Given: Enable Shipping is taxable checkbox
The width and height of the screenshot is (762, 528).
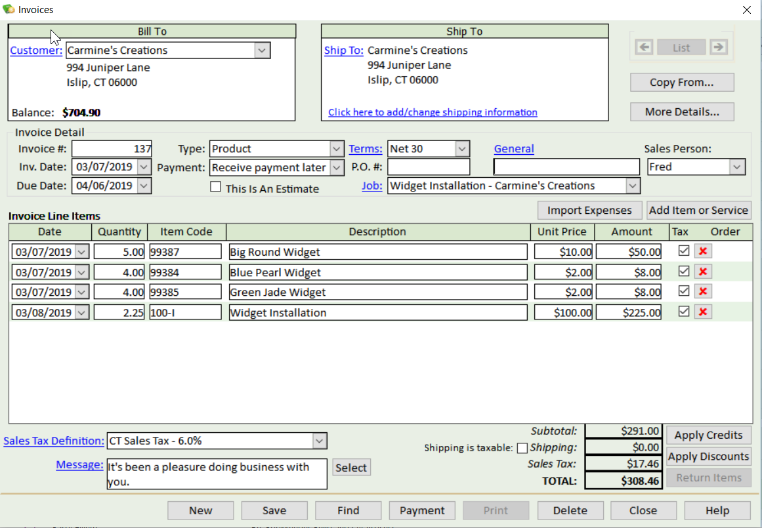Looking at the screenshot, I should pyautogui.click(x=522, y=448).
